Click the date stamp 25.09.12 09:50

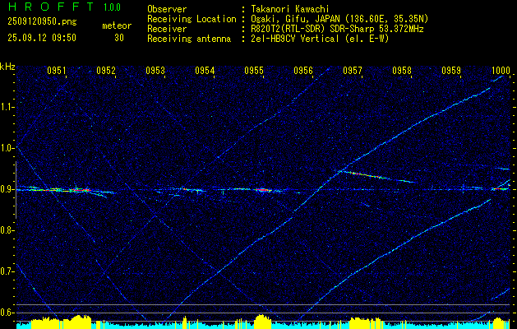click(x=42, y=38)
